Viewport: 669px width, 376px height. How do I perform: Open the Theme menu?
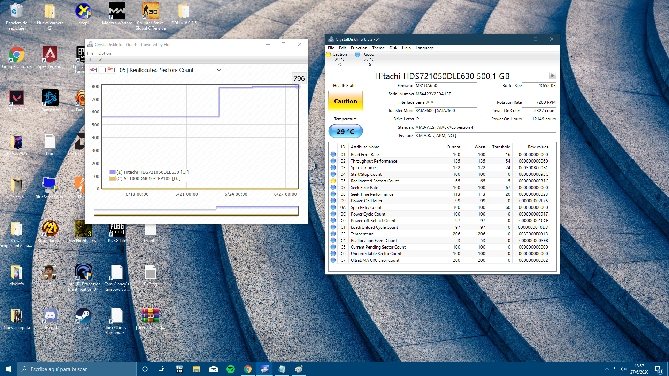(x=378, y=48)
